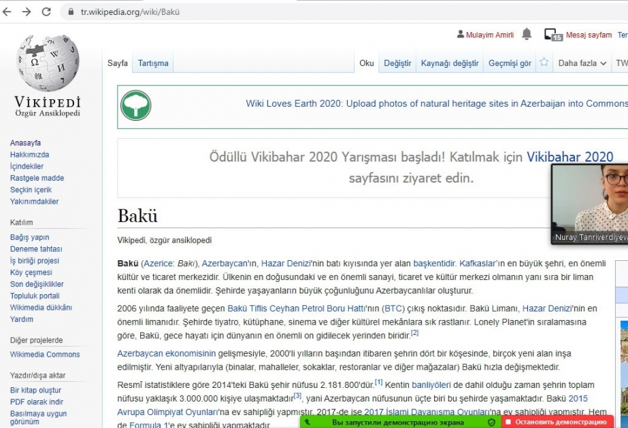Open the Azerbaycan link in first paragraph

click(x=225, y=263)
